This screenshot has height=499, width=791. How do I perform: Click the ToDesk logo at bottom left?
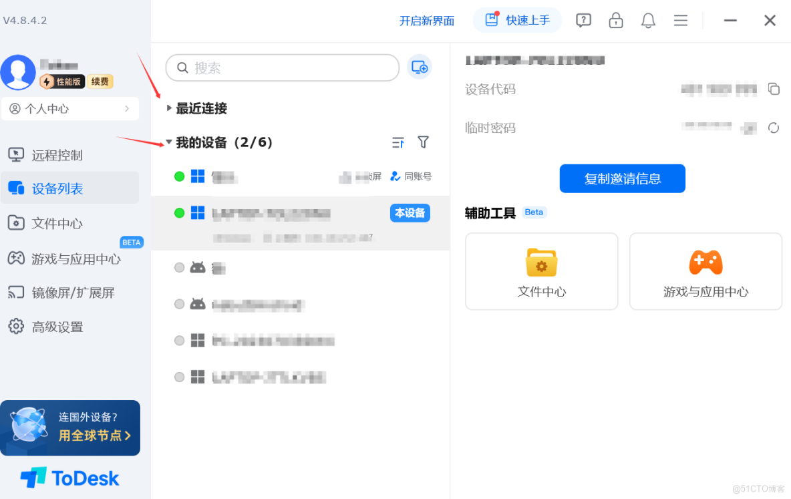click(71, 478)
